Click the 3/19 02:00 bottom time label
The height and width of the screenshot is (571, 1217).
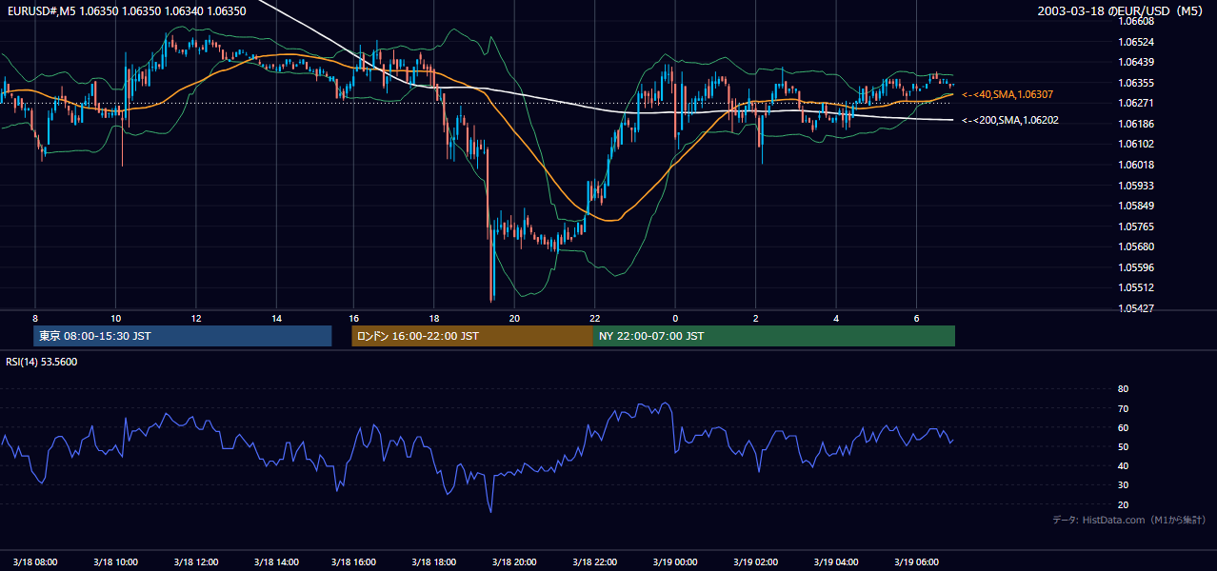(758, 562)
